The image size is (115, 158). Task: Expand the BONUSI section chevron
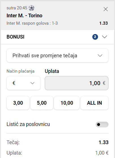coord(105,37)
